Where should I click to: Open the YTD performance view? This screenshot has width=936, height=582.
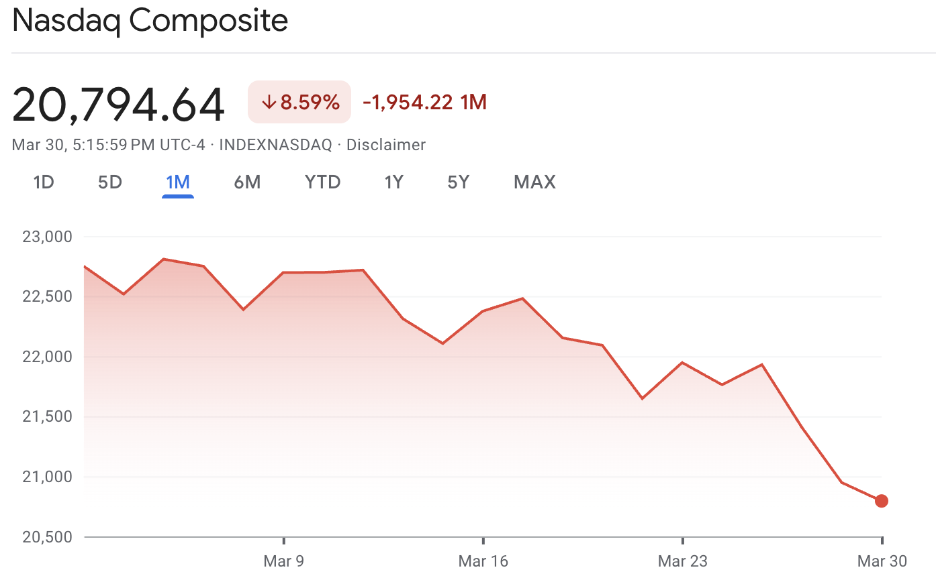(322, 182)
